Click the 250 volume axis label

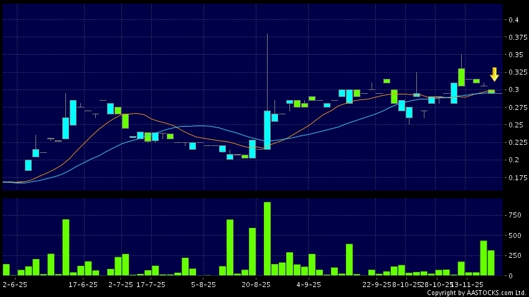coord(513,255)
